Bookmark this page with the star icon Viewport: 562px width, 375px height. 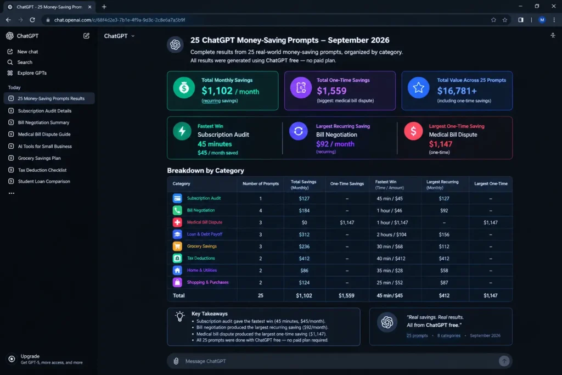coord(505,20)
